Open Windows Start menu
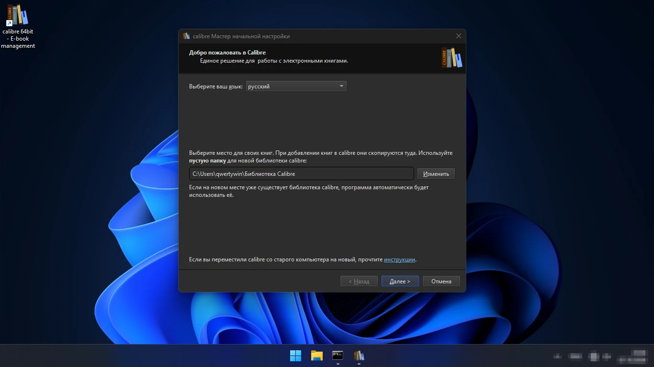Viewport: 654px width, 367px height. [x=295, y=356]
